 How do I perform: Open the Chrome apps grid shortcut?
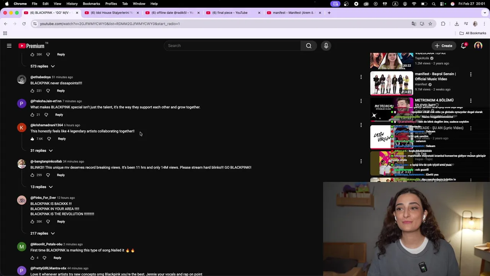point(5,33)
